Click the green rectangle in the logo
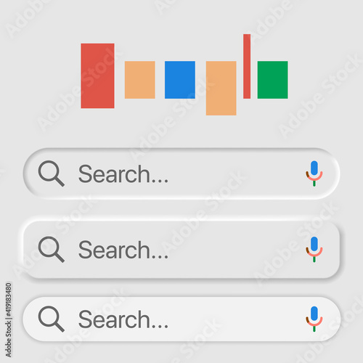The width and height of the screenshot is (363, 363). 272,80
